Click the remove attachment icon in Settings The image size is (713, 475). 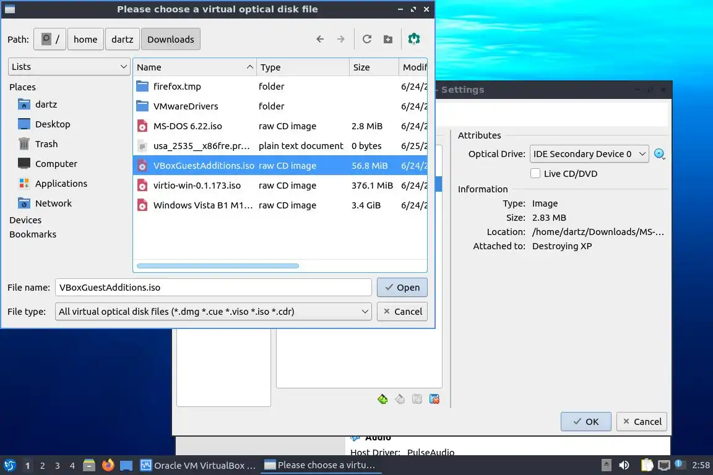coord(434,399)
